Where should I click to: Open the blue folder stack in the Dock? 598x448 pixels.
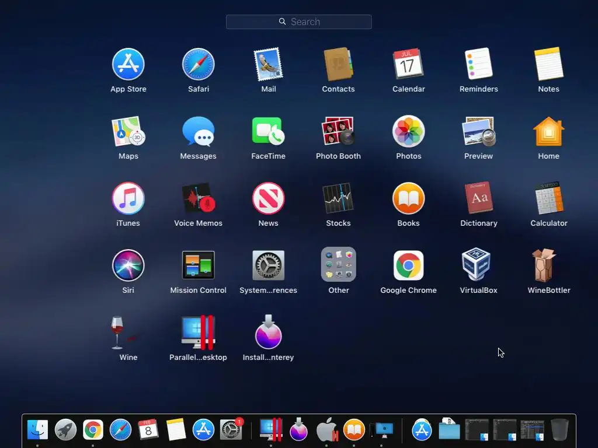click(x=449, y=430)
